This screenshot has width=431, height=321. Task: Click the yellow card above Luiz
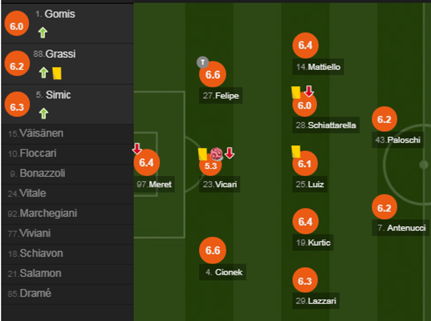pos(296,151)
